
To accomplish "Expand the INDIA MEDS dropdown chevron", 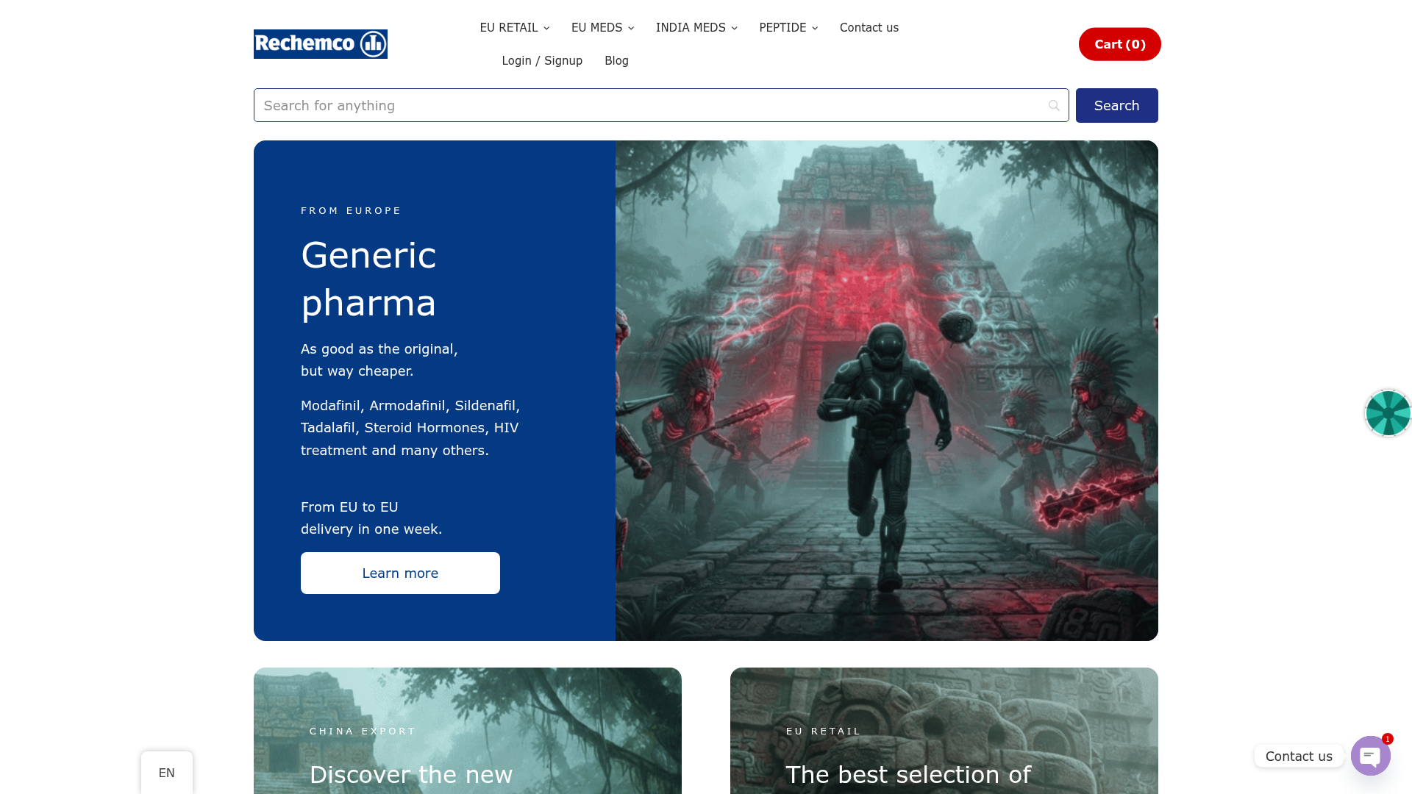I will pos(734,29).
